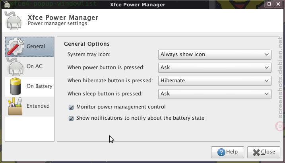Change the hibernate button action dropdown
The height and width of the screenshot is (163, 285).
(x=215, y=81)
